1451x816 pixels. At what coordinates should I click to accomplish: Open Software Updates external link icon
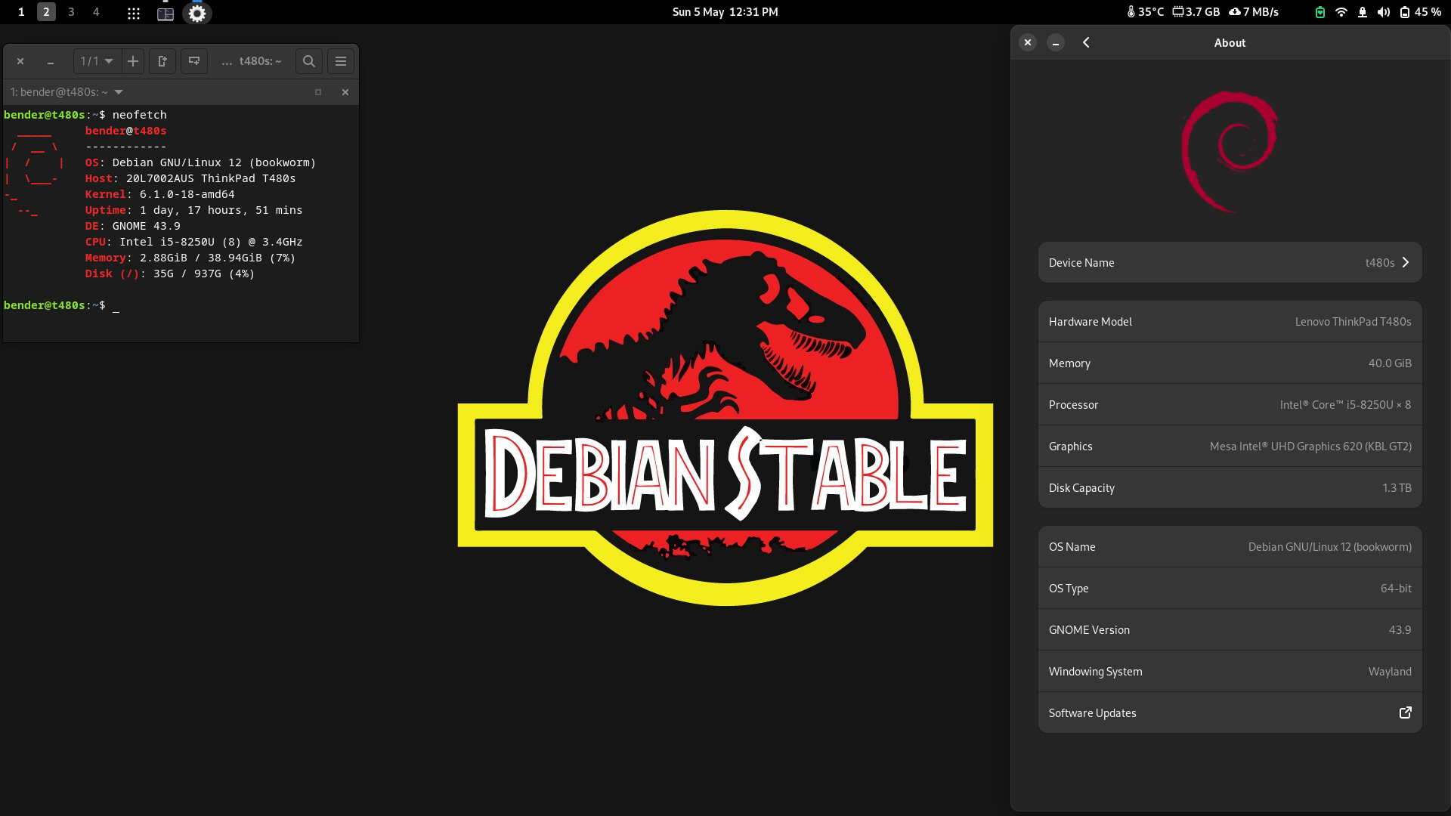pyautogui.click(x=1406, y=712)
